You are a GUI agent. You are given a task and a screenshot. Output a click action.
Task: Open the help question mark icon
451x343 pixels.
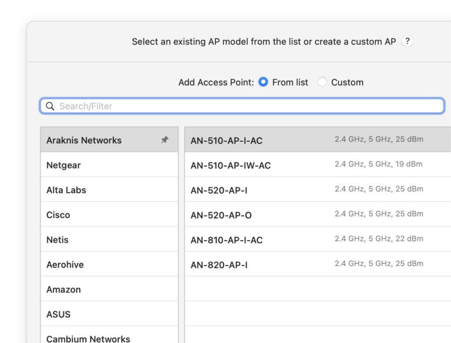click(x=407, y=42)
